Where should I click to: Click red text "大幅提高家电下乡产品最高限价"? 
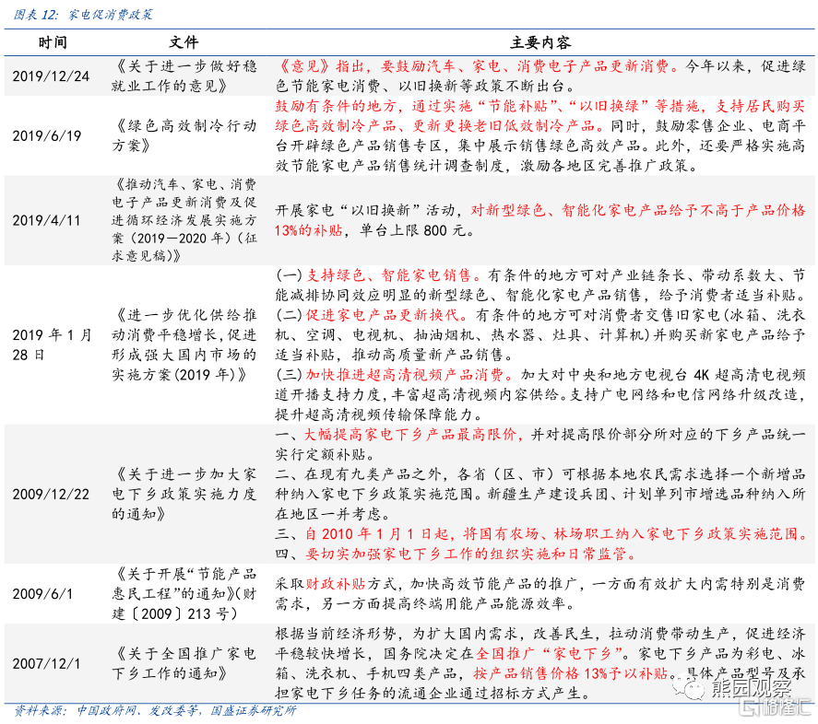410,435
